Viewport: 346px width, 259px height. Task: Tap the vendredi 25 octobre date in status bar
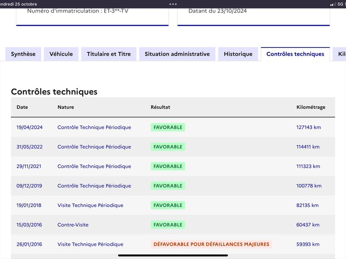[x=18, y=4]
